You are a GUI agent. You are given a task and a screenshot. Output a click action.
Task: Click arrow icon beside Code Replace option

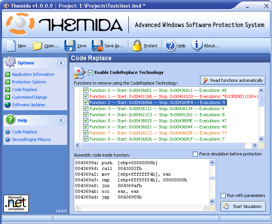(x=8, y=90)
